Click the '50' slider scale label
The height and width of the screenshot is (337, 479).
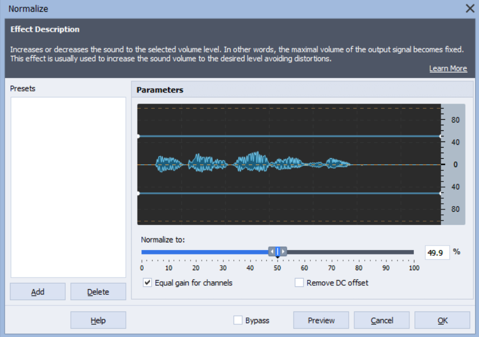coord(277,268)
